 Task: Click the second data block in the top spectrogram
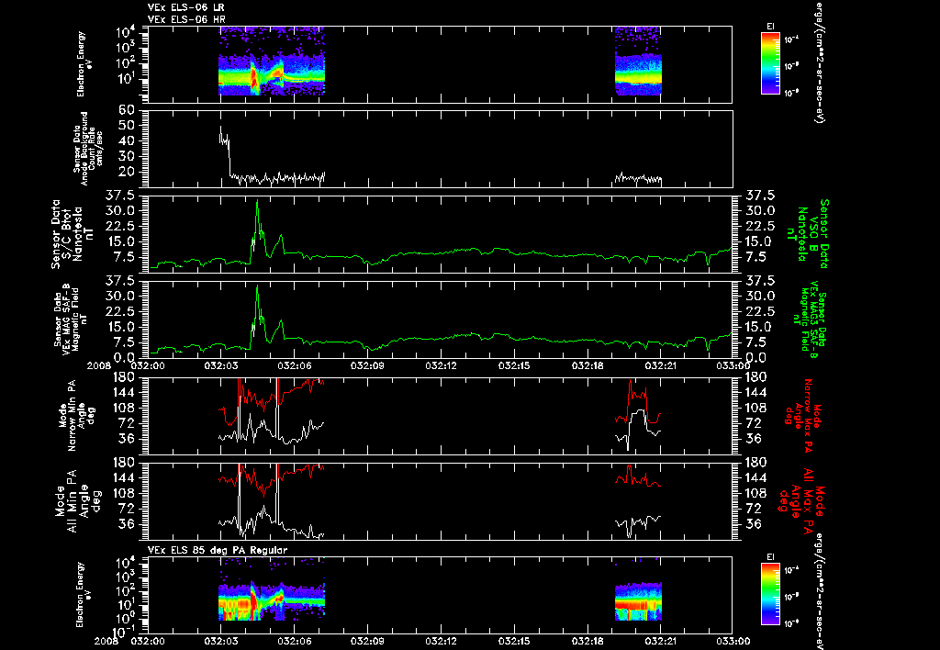click(638, 61)
